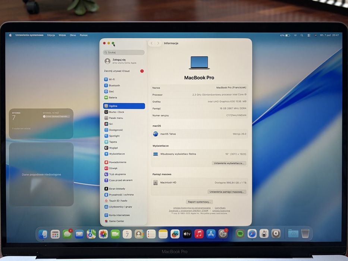Open Finder from the Dock
This screenshot has height=261, width=348.
(x=43, y=234)
